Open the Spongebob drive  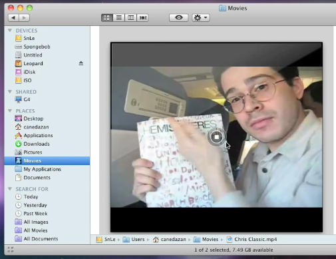(47, 47)
